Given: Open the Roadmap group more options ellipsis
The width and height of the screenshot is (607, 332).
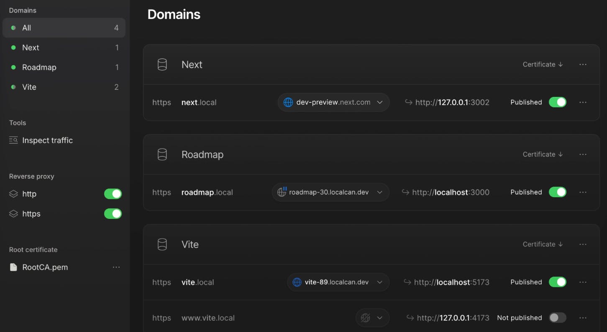Looking at the screenshot, I should pyautogui.click(x=583, y=154).
